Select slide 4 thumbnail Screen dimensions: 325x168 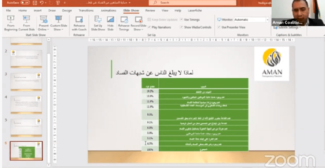point(26,105)
